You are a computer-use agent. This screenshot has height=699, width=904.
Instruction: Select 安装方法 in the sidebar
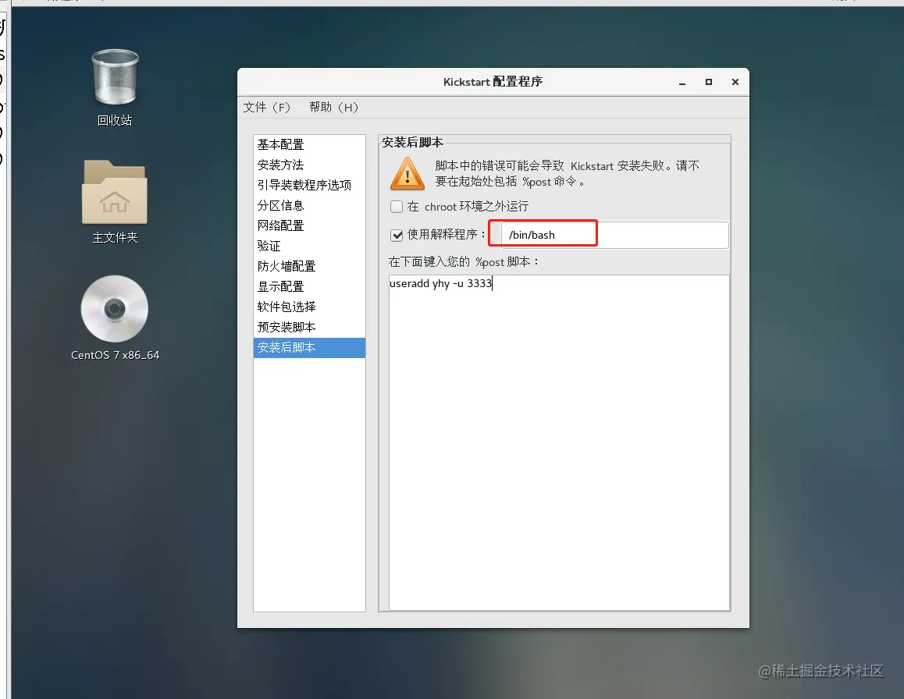click(309, 165)
